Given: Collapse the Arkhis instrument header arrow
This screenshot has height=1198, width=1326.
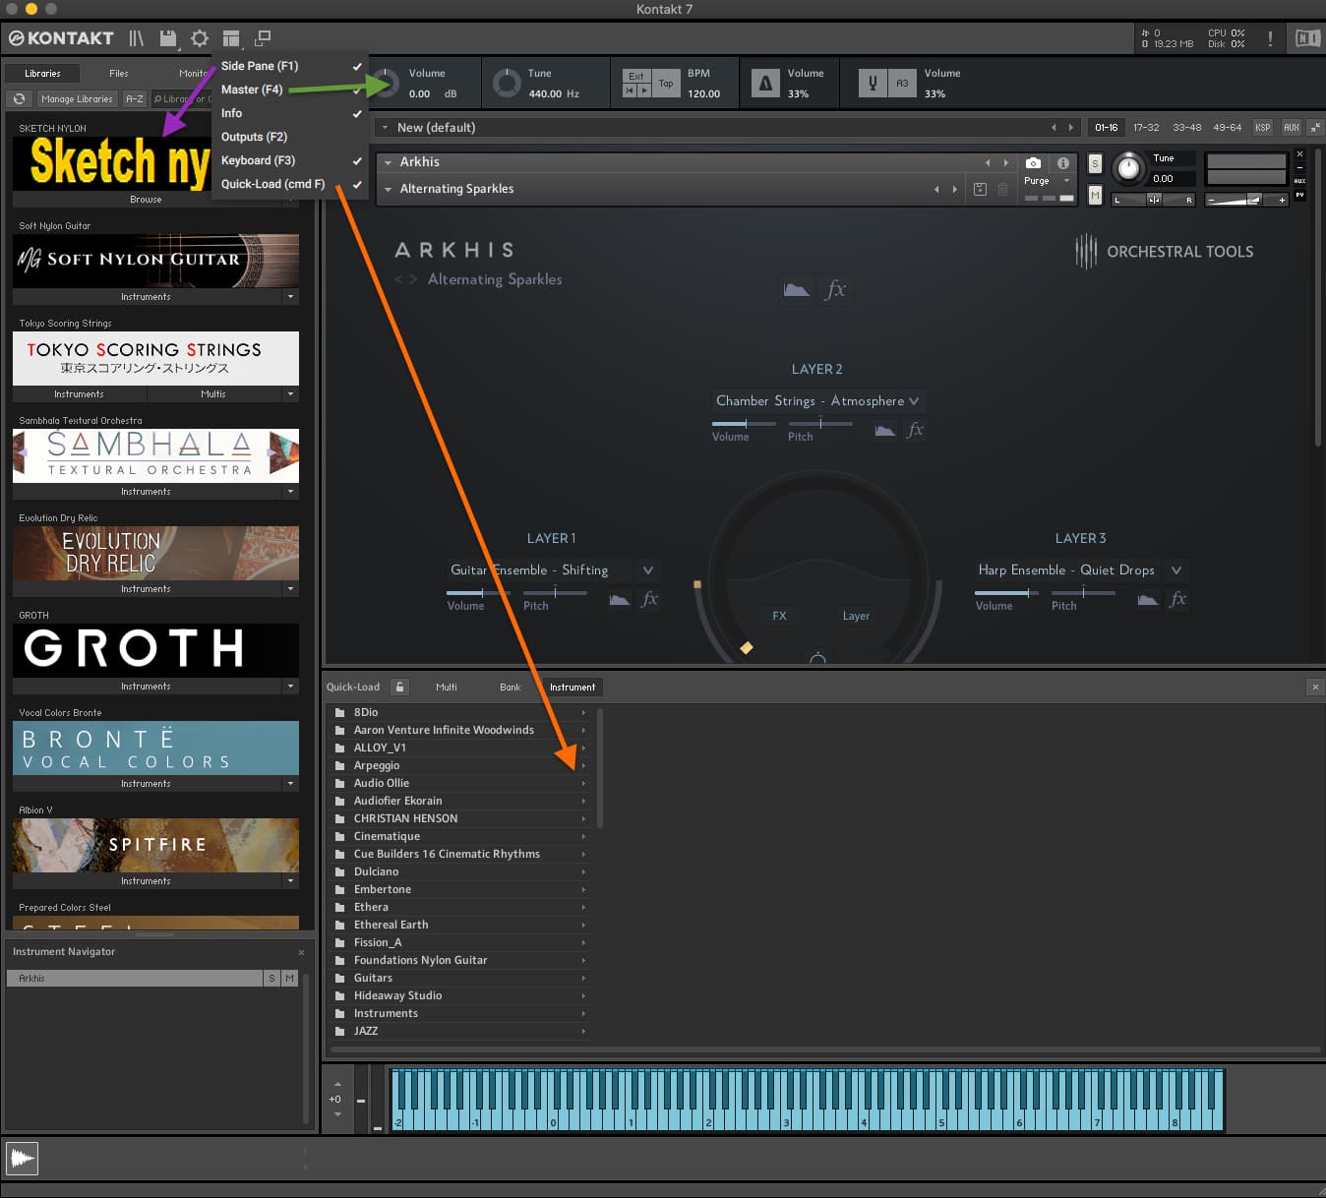Looking at the screenshot, I should click(389, 162).
